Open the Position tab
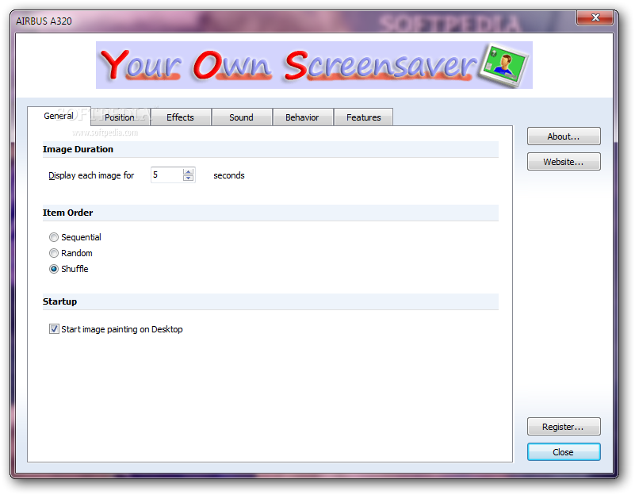The image size is (635, 495). (x=120, y=117)
